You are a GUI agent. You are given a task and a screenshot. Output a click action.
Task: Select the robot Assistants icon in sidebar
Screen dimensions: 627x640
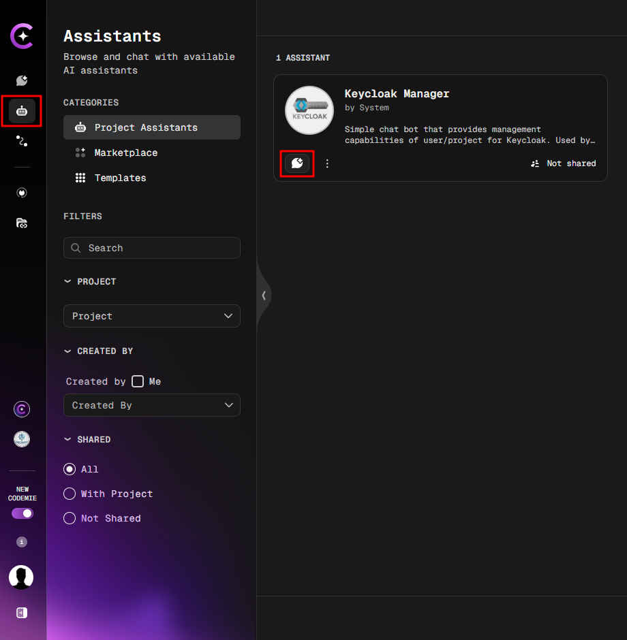[21, 111]
